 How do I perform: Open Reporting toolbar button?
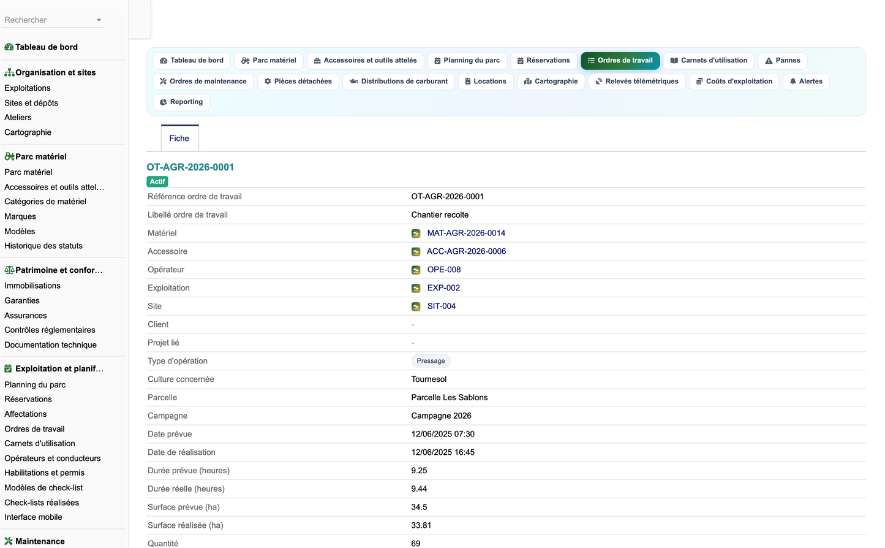181,102
